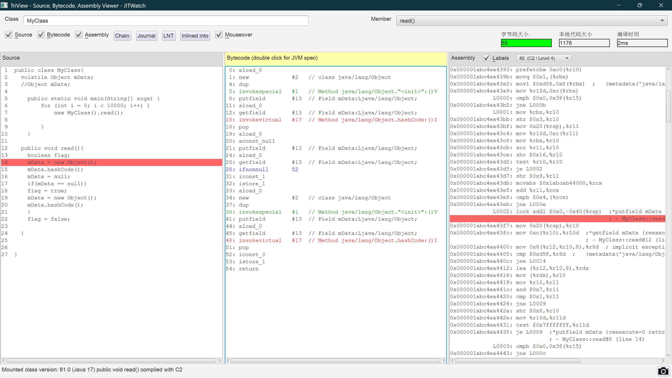Click the native code size field 1176
Screen dimensions: 672x378
click(x=584, y=43)
